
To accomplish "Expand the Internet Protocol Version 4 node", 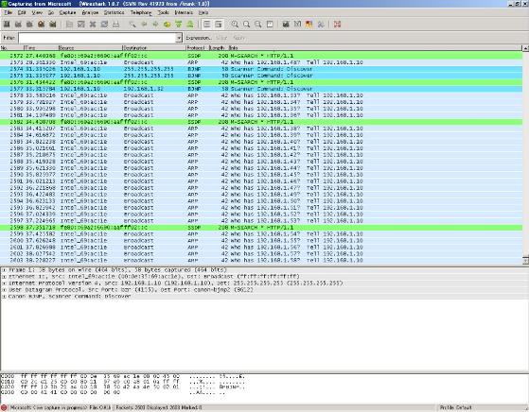I will coord(4,283).
